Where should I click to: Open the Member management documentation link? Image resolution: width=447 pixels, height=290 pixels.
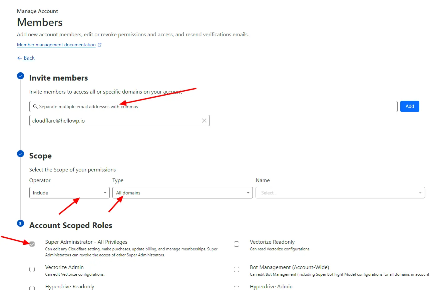(56, 45)
